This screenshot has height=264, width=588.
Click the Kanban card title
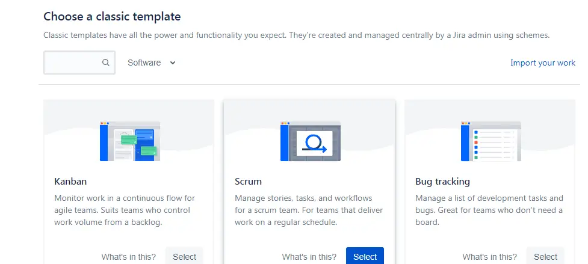coord(70,181)
